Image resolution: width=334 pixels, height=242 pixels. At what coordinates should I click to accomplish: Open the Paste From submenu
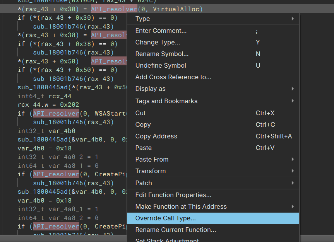click(x=213, y=159)
